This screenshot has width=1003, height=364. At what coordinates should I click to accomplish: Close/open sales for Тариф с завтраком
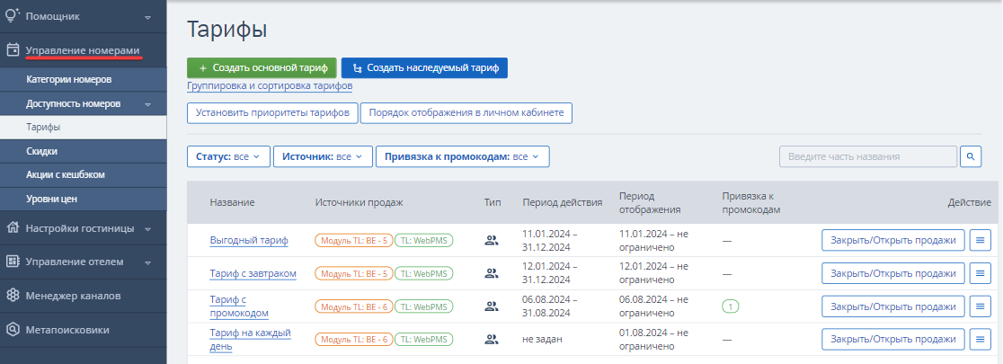coord(893,273)
